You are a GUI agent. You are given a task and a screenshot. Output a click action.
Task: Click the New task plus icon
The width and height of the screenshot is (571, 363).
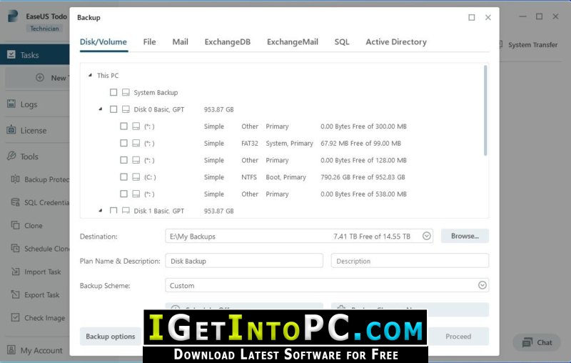(40, 78)
